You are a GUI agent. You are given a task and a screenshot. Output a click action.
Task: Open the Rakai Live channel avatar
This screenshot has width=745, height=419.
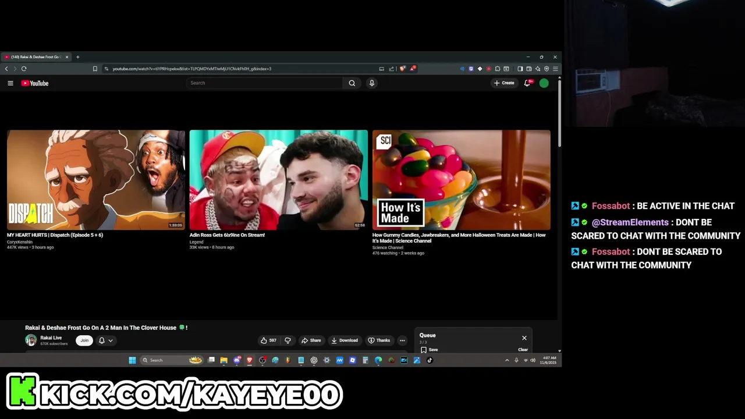(x=31, y=340)
